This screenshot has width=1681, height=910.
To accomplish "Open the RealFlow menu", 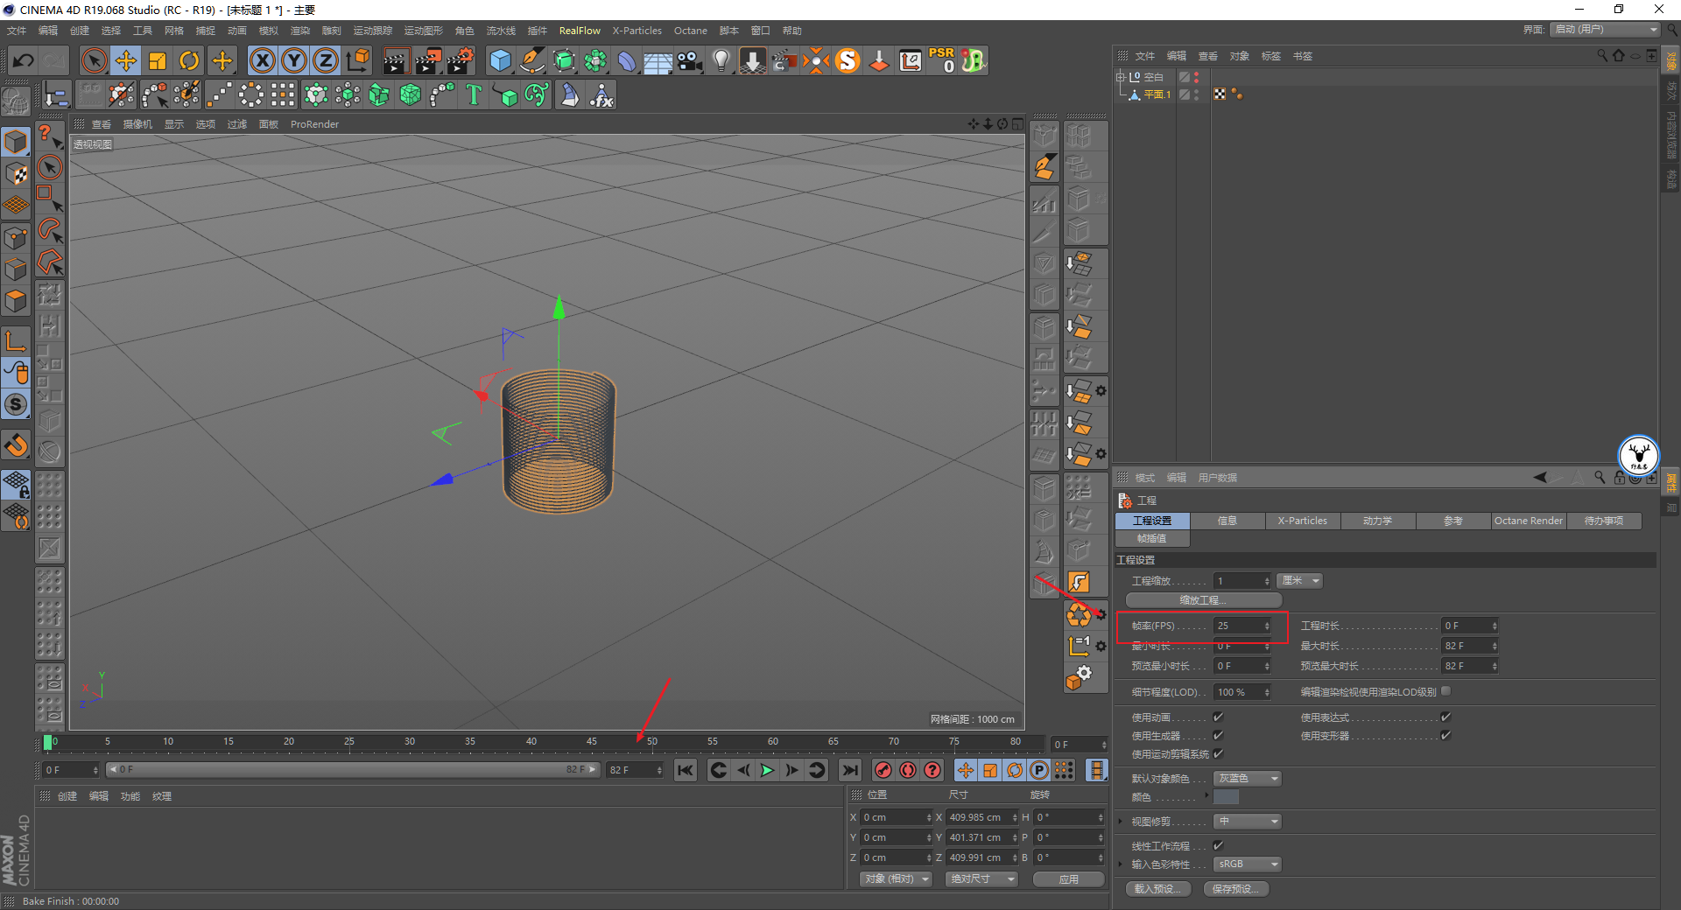I will tap(580, 31).
